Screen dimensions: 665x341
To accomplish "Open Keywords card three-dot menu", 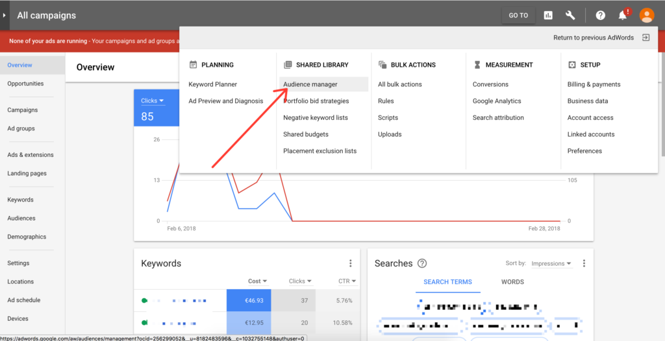I will point(351,263).
